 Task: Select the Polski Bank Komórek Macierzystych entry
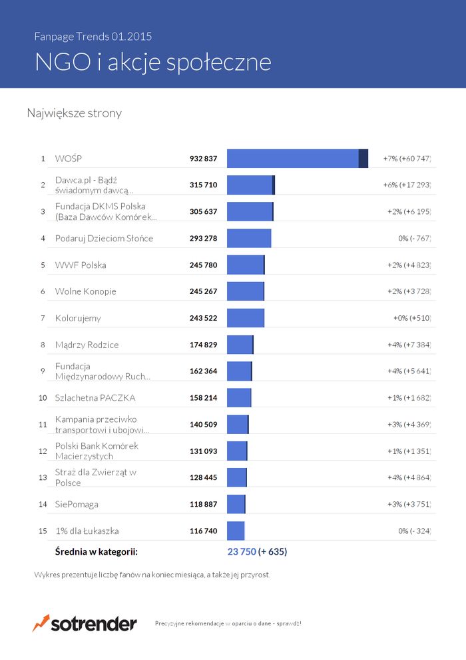(97, 451)
